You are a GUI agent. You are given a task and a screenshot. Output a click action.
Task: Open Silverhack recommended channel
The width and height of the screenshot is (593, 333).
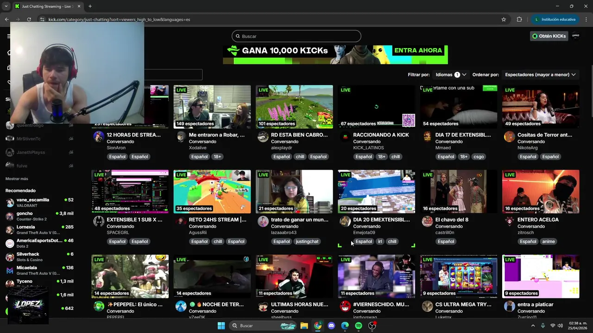[39, 257]
